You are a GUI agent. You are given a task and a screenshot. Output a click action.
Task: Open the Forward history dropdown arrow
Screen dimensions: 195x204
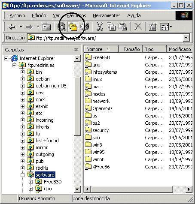38,27
